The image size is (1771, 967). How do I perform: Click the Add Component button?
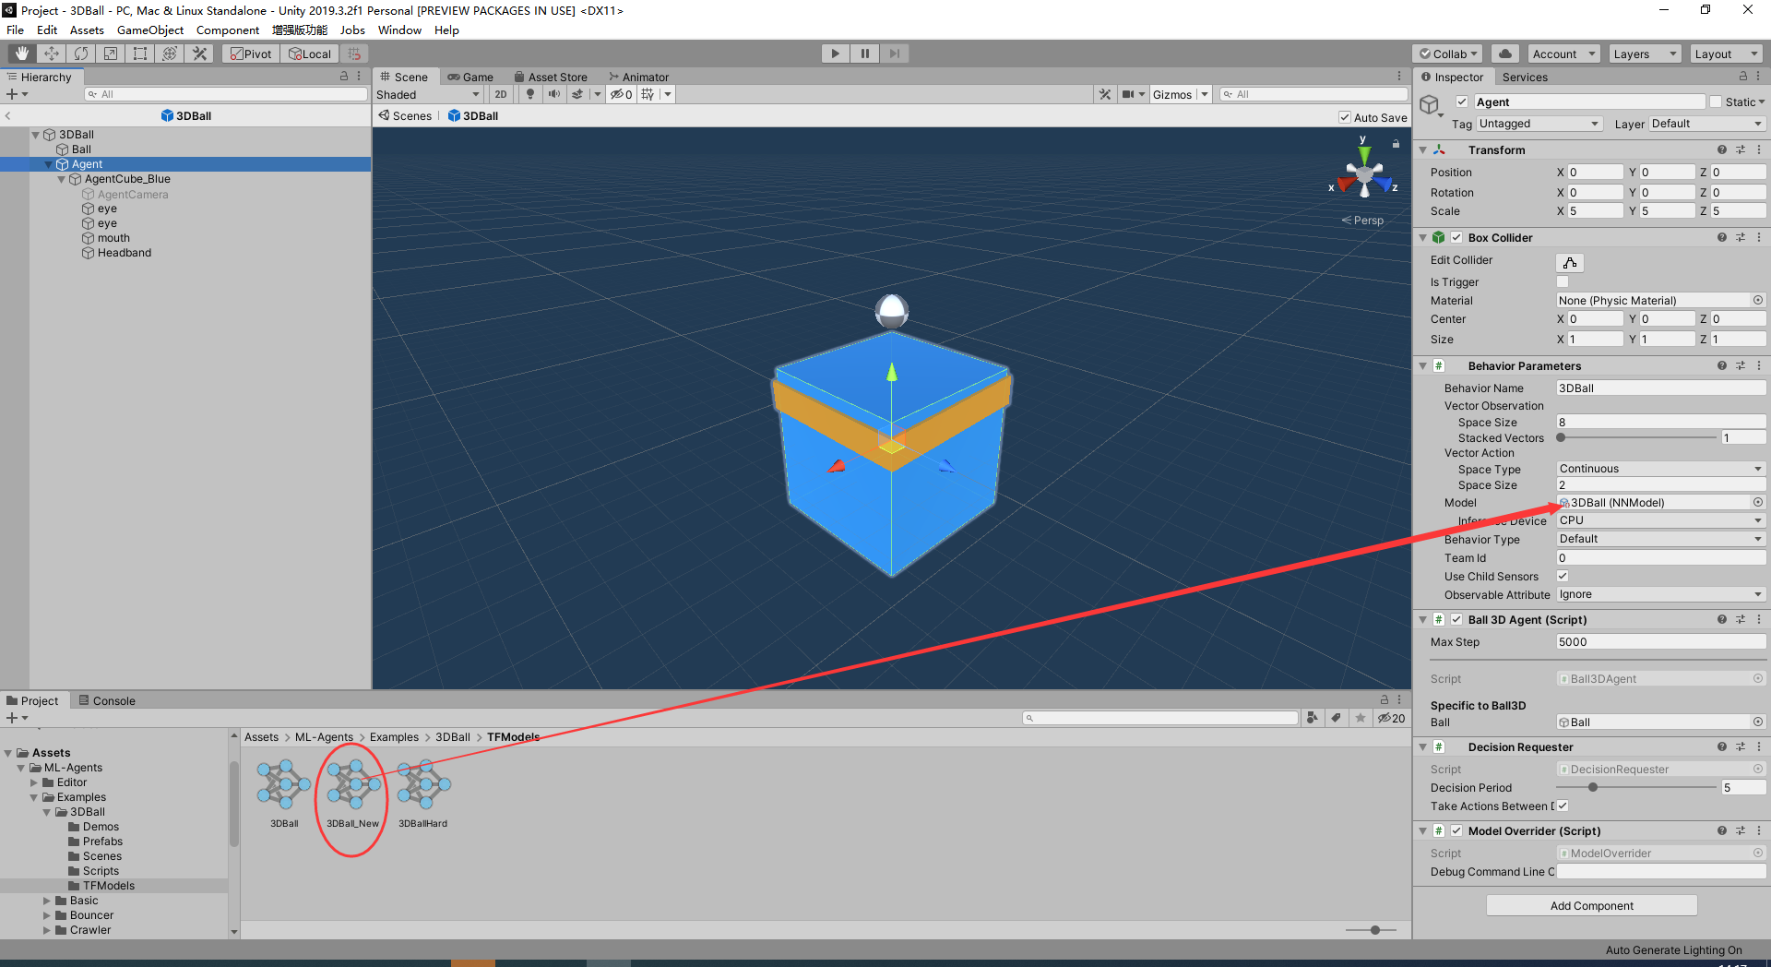coord(1590,905)
